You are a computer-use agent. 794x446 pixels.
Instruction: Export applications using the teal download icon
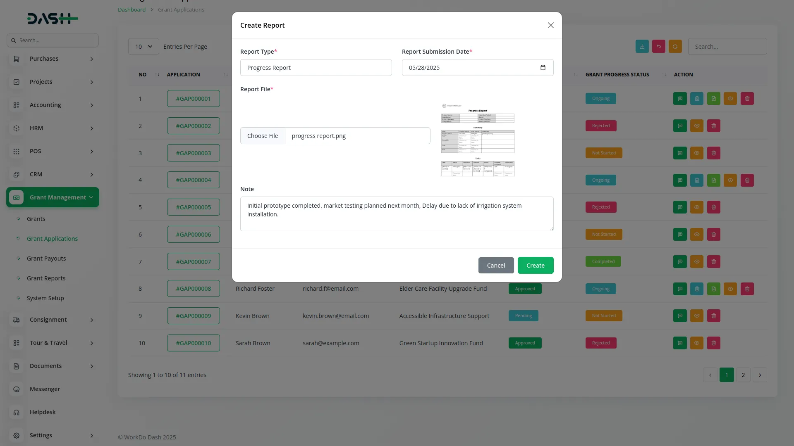pyautogui.click(x=642, y=46)
